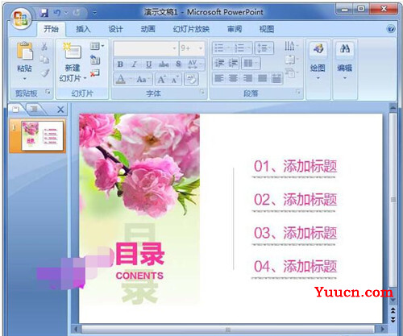Reset the slide icon
The image size is (403, 336).
pos(95,60)
